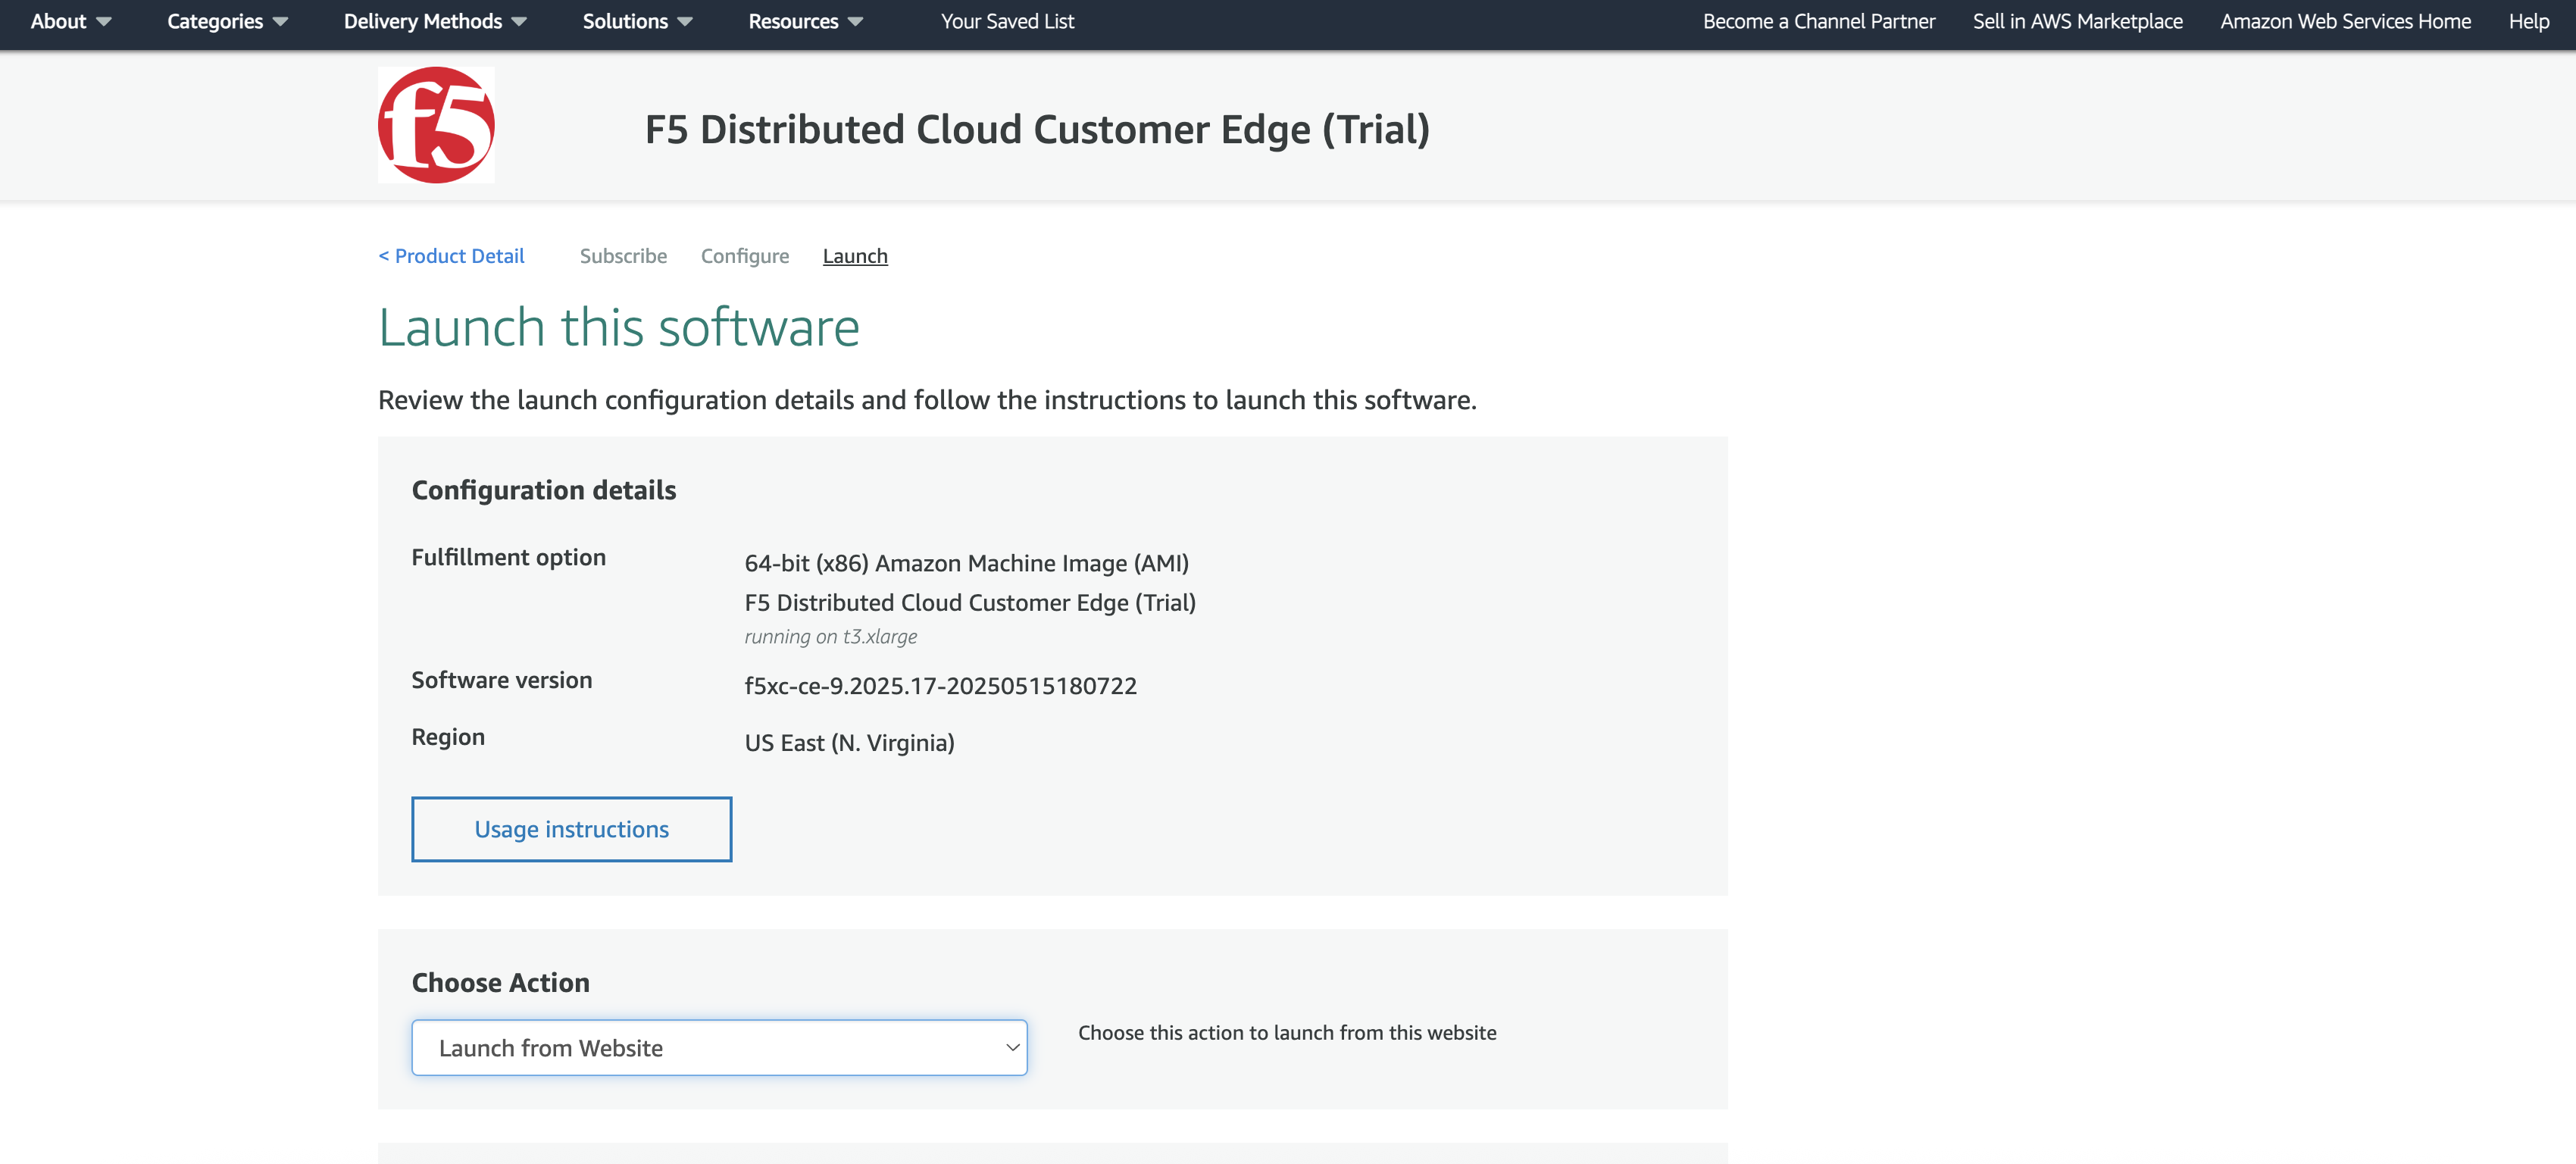Open Sell in AWS Marketplace link
The height and width of the screenshot is (1164, 2576).
[2077, 21]
